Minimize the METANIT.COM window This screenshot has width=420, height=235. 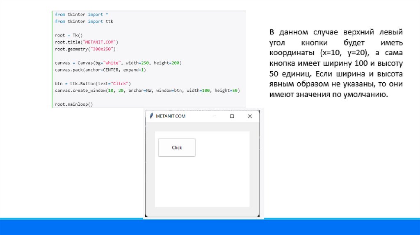(214, 116)
